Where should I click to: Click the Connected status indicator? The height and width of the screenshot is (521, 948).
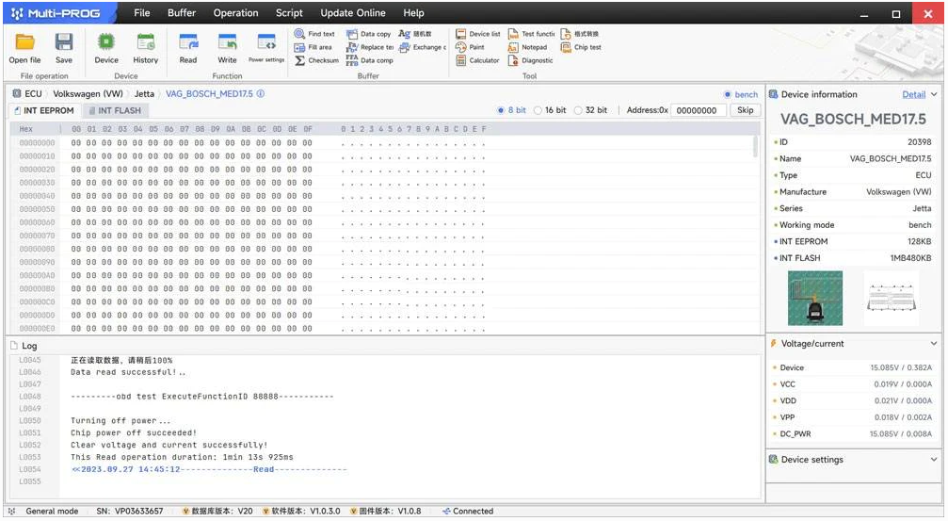click(467, 512)
